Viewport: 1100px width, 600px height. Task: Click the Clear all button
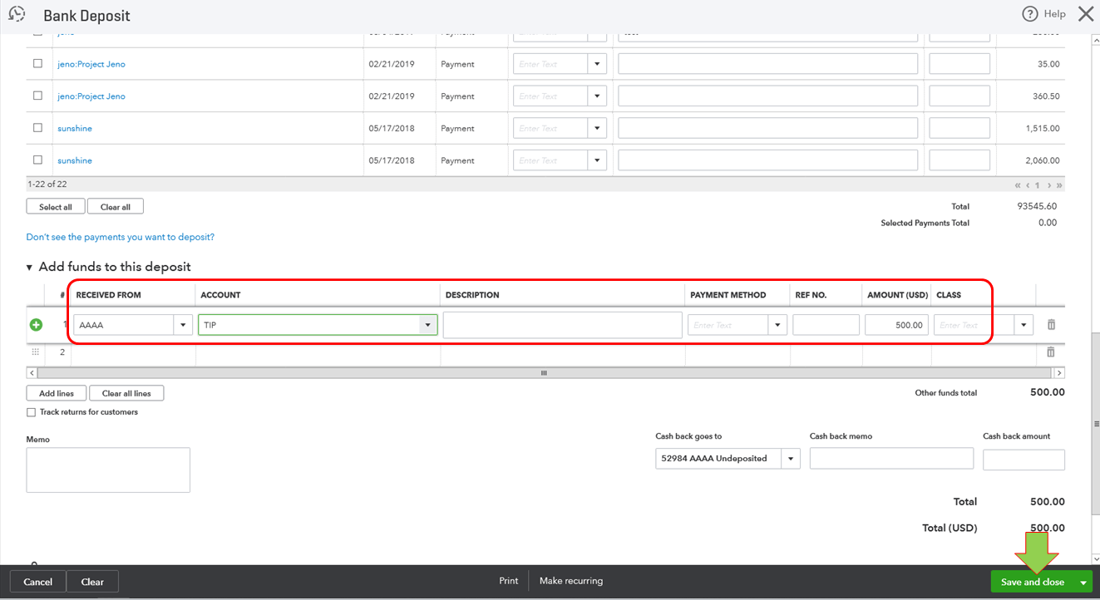116,207
